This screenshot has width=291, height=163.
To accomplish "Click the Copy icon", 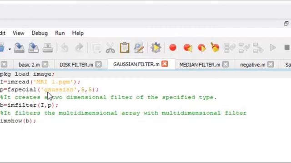I will (96, 48).
